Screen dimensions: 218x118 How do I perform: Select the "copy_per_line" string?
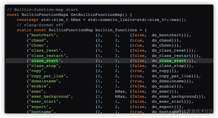(47, 76)
